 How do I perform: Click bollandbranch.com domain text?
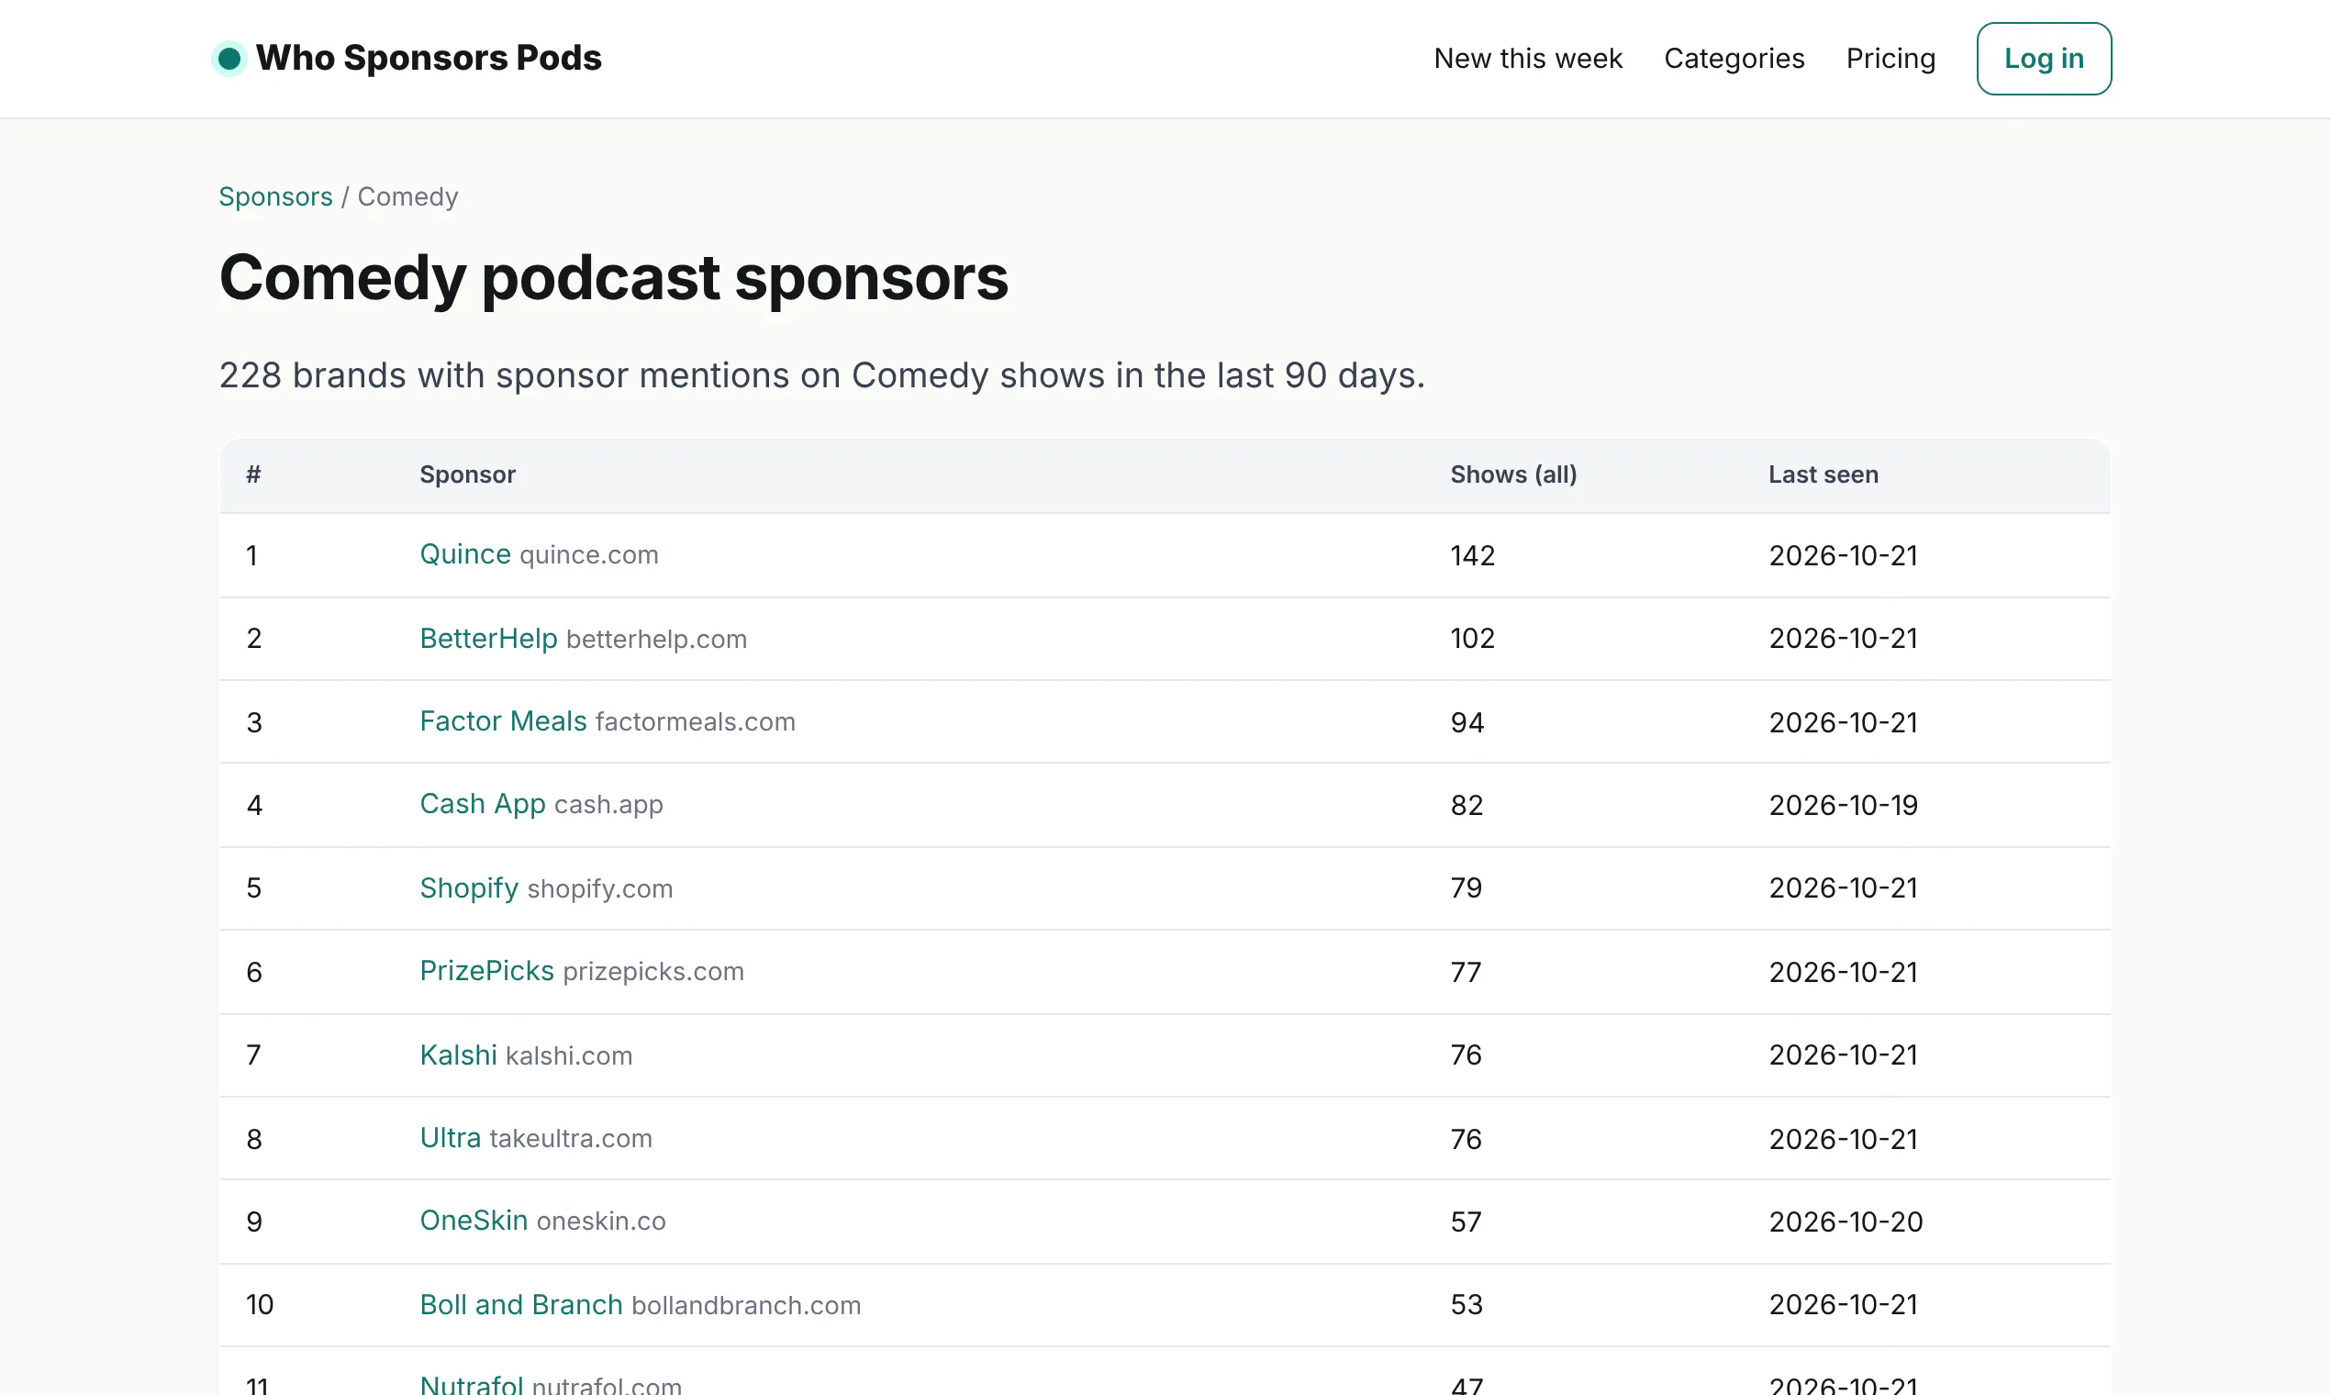click(x=746, y=1305)
